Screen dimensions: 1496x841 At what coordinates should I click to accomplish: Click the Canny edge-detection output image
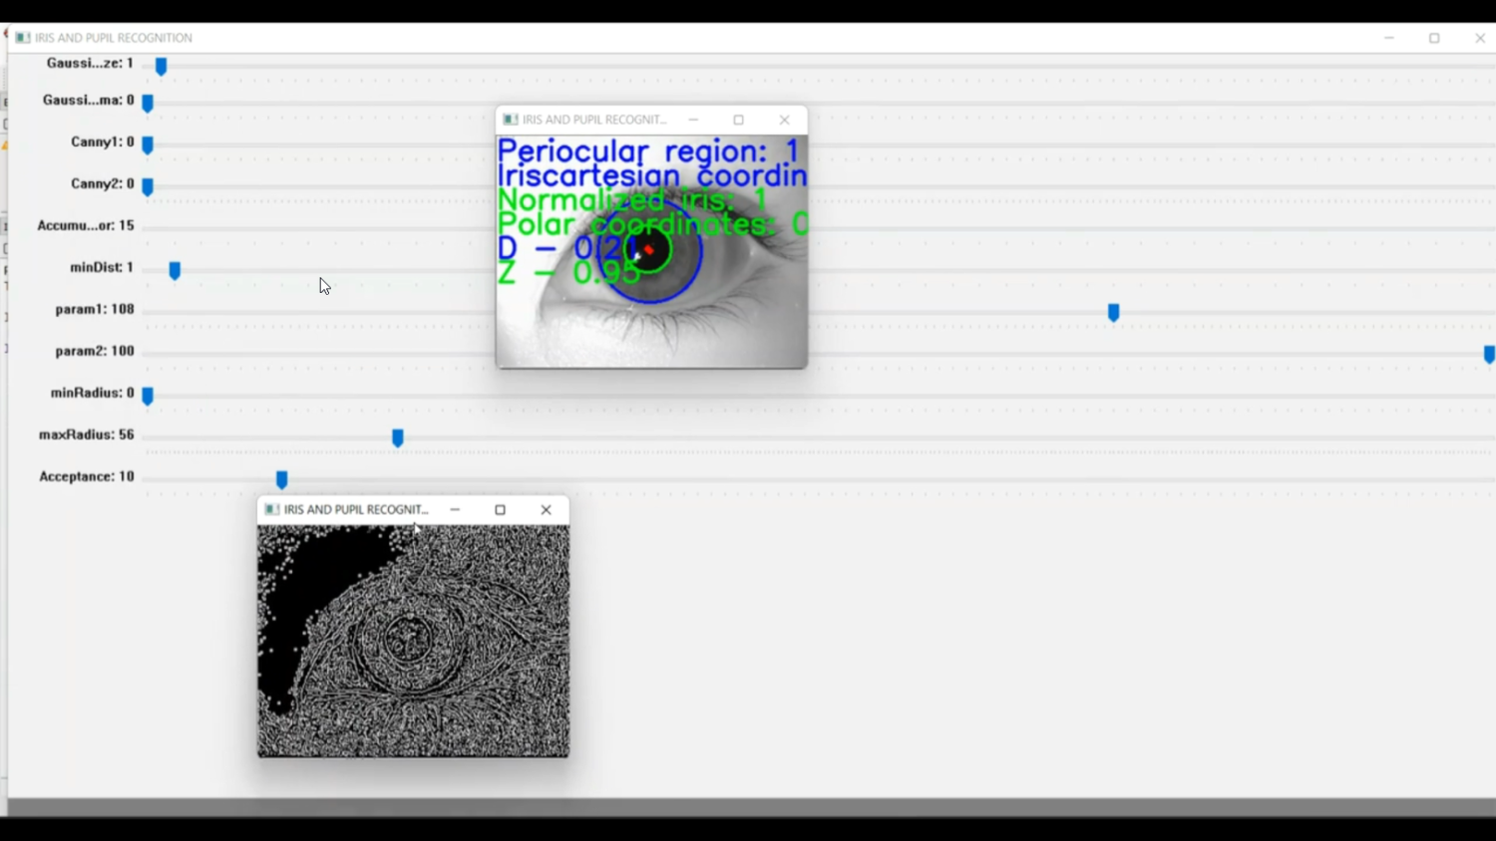[414, 642]
